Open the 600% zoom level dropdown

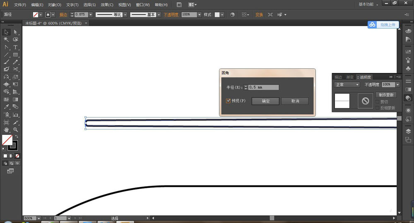click(39, 218)
